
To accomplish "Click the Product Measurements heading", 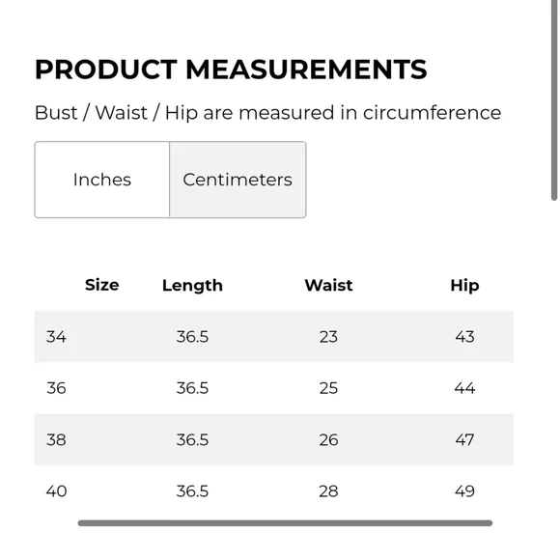I will coord(231,70).
